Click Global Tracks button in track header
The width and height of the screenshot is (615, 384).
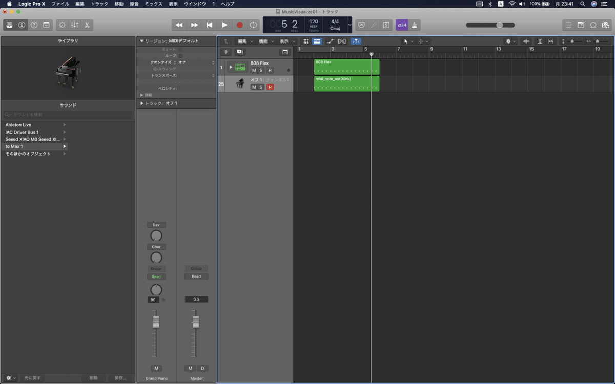tap(285, 52)
